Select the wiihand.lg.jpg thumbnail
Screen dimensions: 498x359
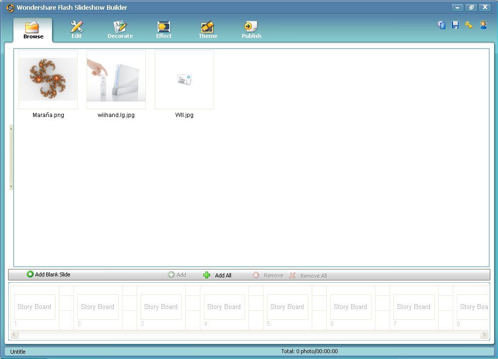coord(116,79)
